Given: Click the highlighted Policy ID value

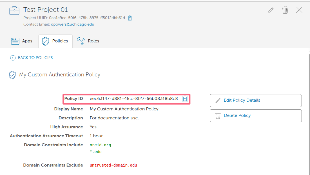Looking at the screenshot, I should 133,99.
